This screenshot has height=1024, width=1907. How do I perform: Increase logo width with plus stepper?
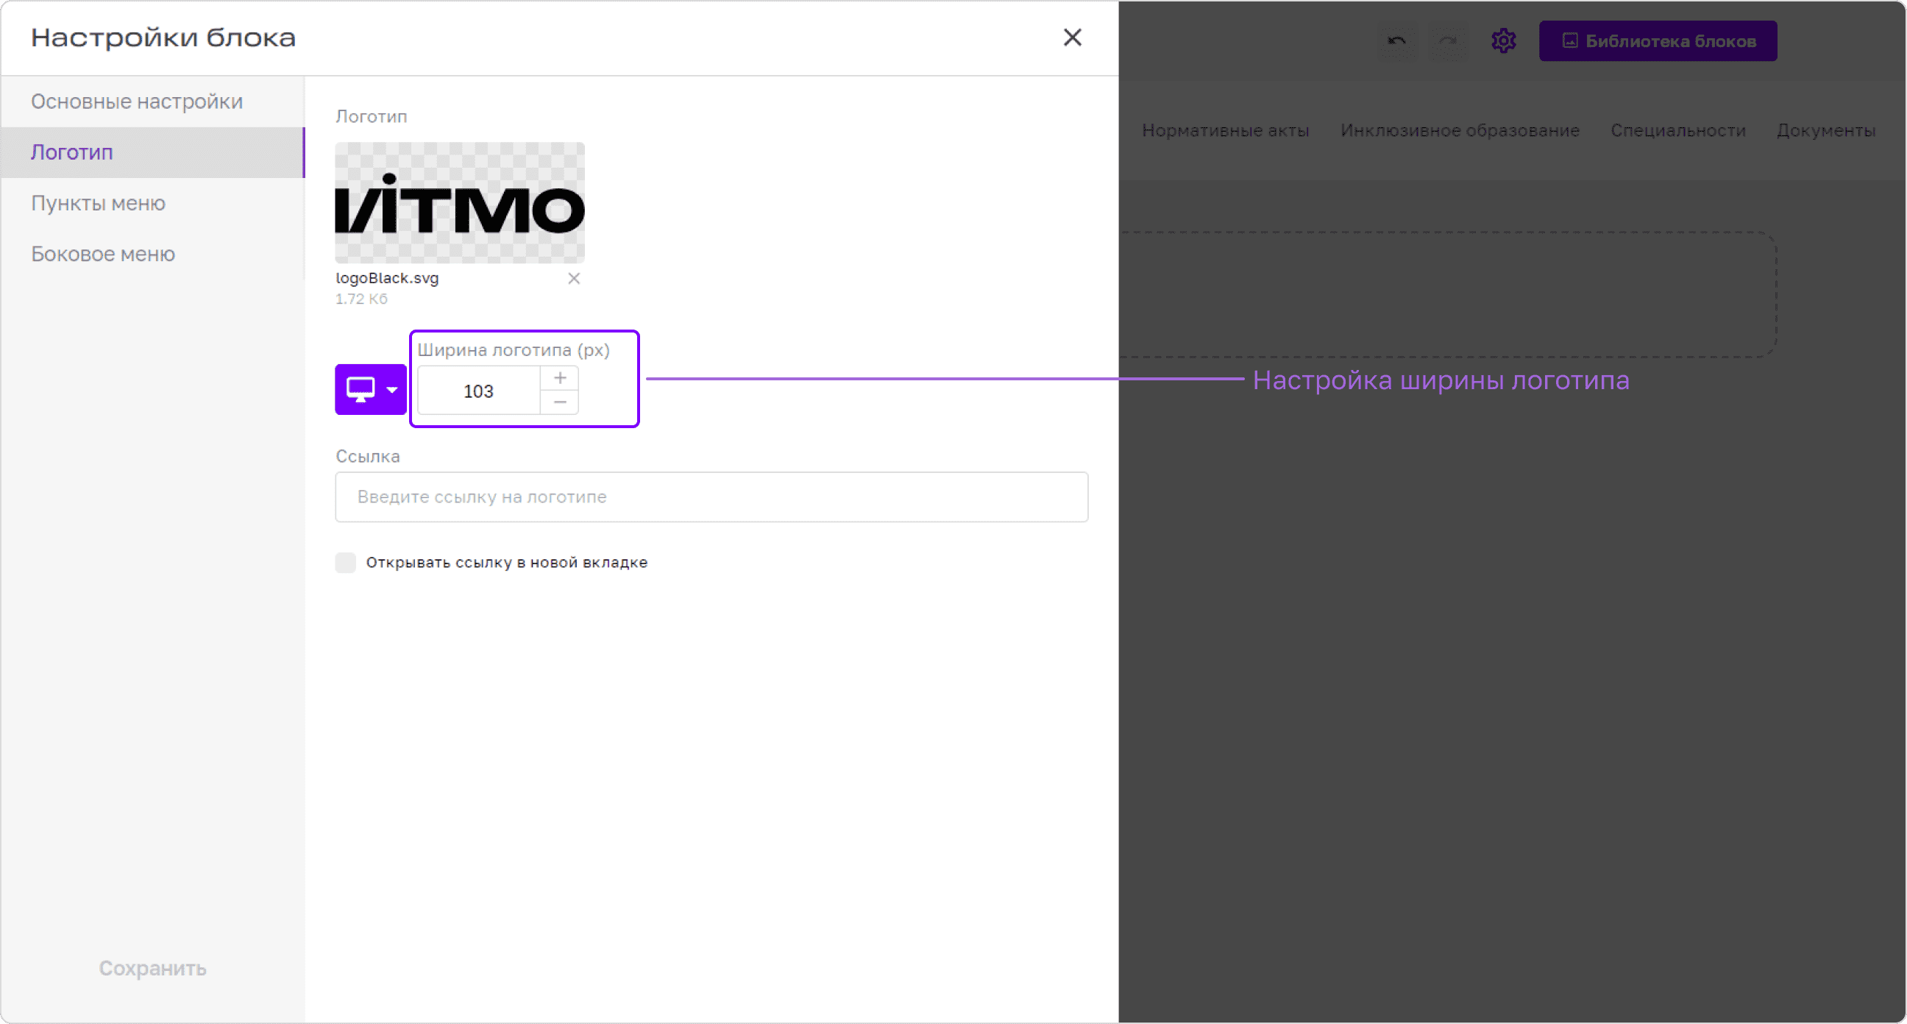click(560, 378)
